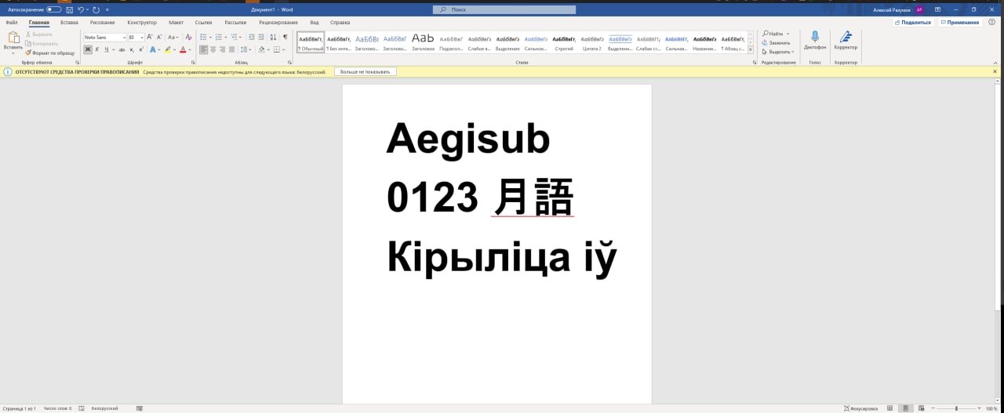1004x413 pixels.
Task: Expand the styles gallery more arrow
Action: point(751,49)
